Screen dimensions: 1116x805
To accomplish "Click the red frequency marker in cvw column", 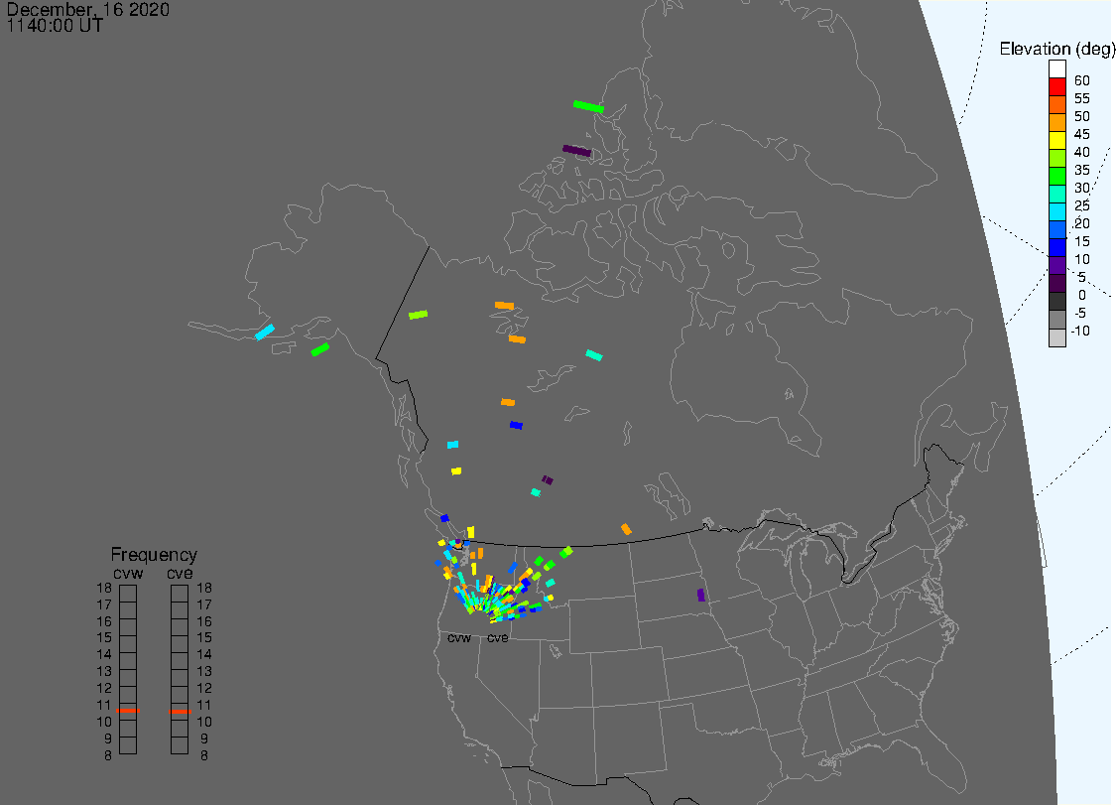I will click(x=128, y=711).
